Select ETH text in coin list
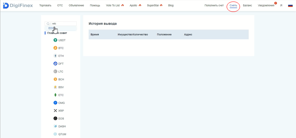The width and height of the screenshot is (296, 138). 61,56
